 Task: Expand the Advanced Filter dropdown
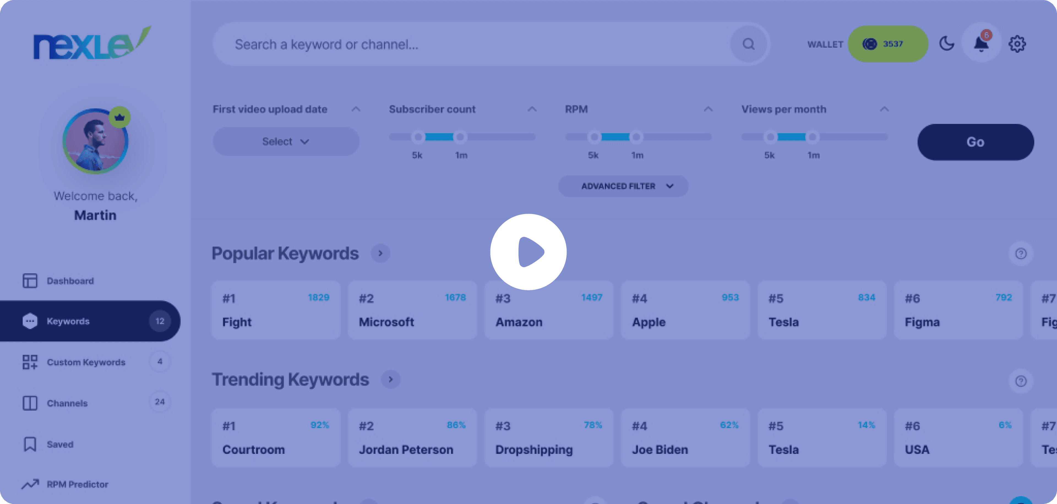(623, 186)
